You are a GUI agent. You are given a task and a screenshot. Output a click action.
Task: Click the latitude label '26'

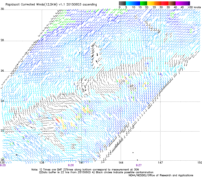2,71
